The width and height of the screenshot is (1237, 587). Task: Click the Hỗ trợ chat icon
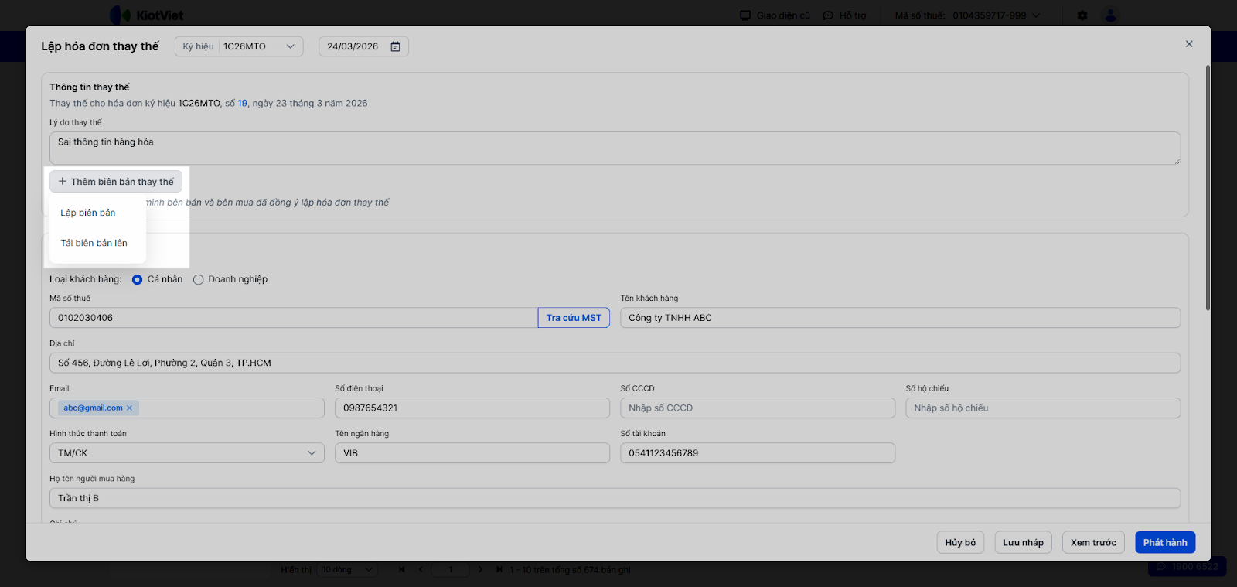pos(828,15)
